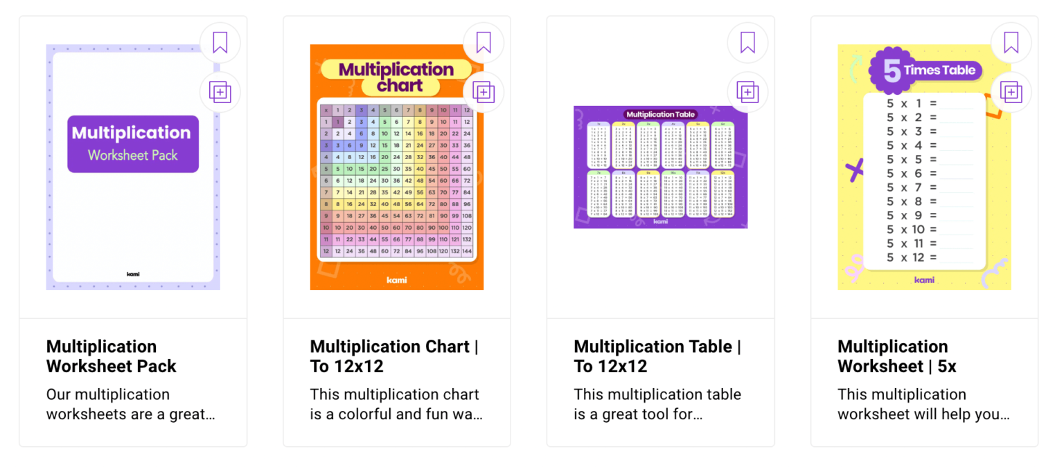Click the purple Multiplication Worksheet Pack cover thumbnail
The image size is (1064, 467).
click(132, 166)
